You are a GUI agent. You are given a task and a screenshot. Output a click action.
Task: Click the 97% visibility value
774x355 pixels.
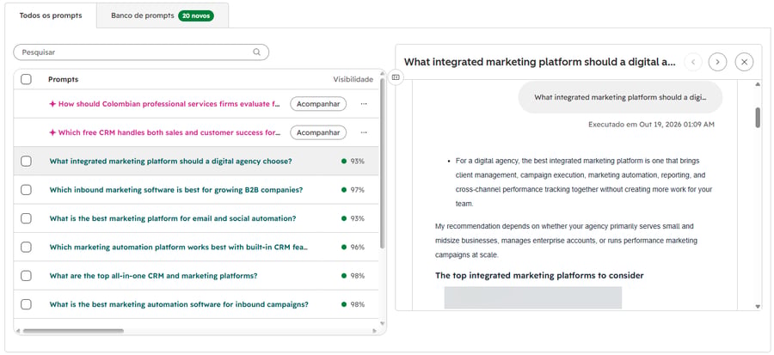(x=358, y=190)
